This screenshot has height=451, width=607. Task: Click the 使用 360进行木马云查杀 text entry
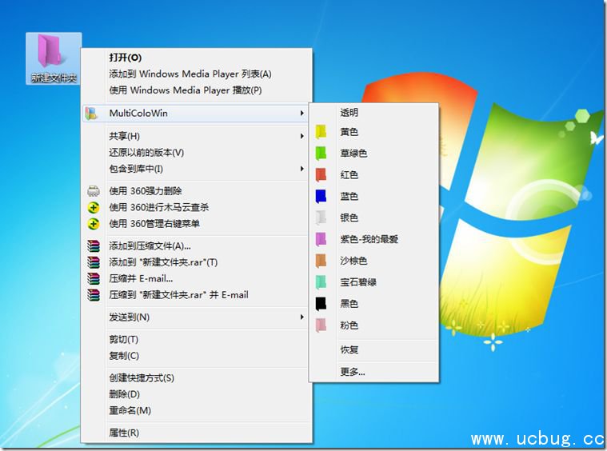pyautogui.click(x=158, y=207)
